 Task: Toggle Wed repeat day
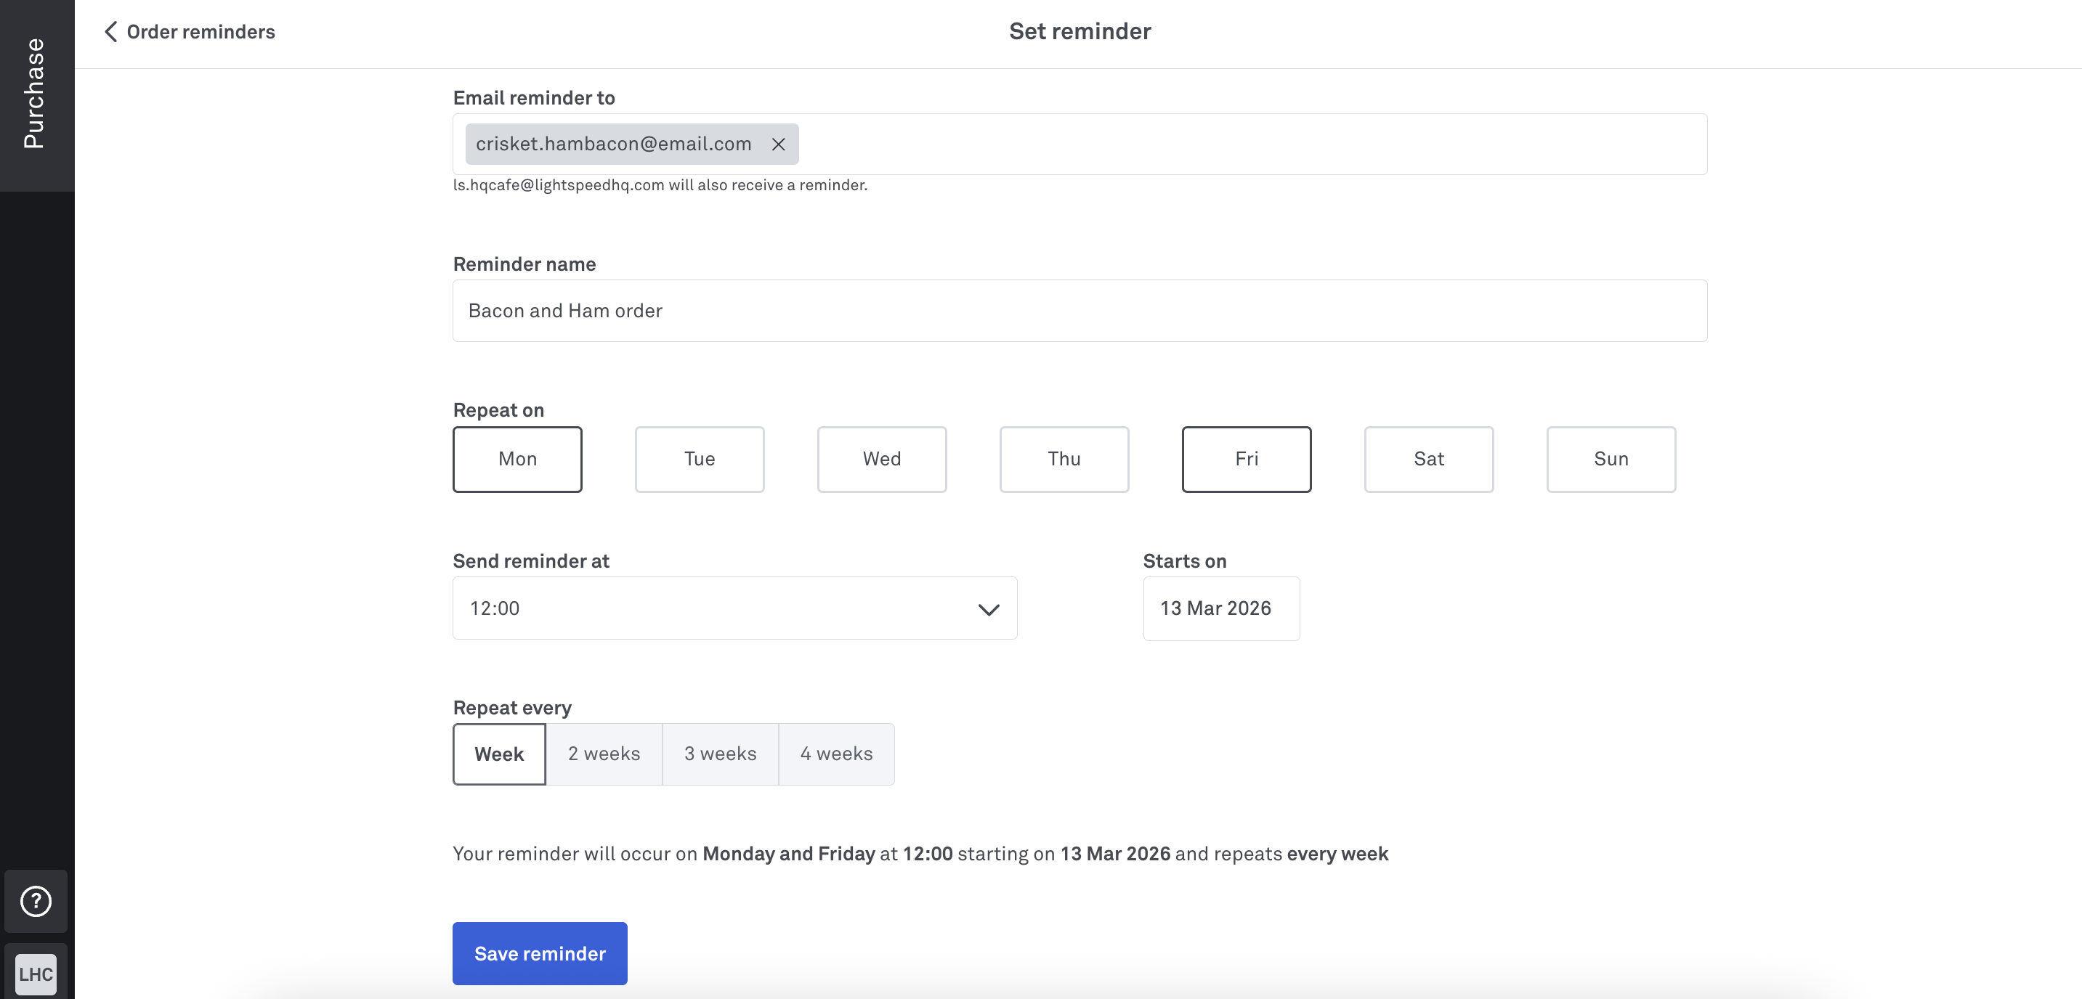(x=882, y=459)
